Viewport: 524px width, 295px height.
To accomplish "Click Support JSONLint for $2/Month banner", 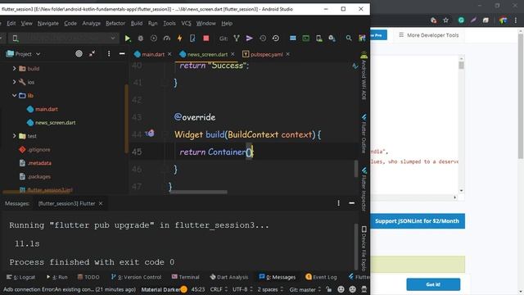I will pyautogui.click(x=417, y=221).
